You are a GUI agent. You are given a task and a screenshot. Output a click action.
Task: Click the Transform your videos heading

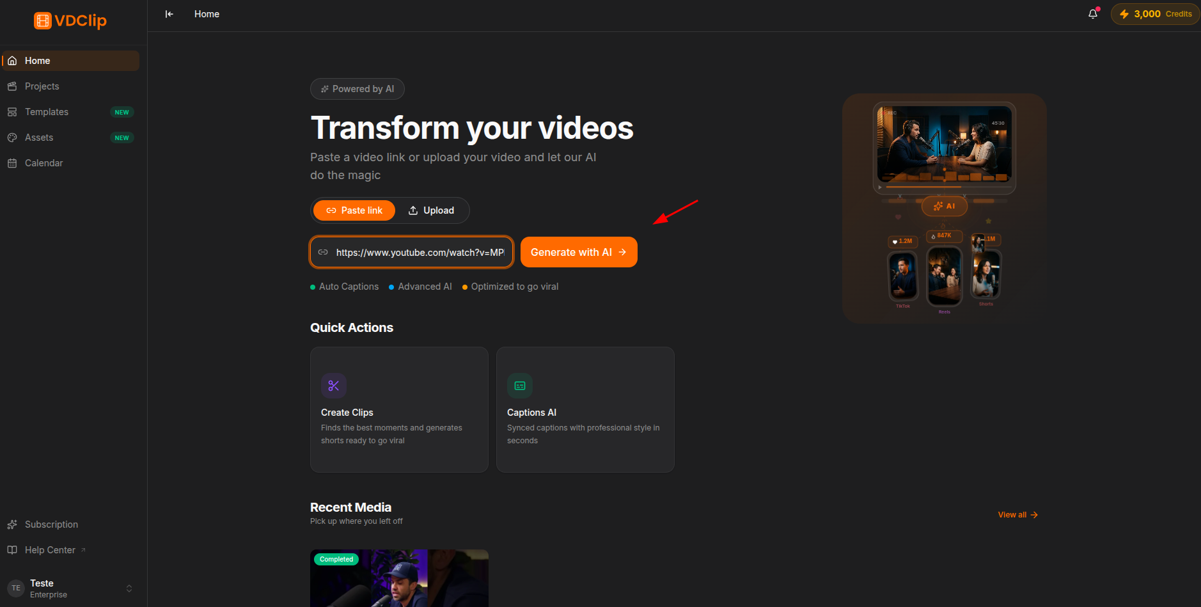472,128
